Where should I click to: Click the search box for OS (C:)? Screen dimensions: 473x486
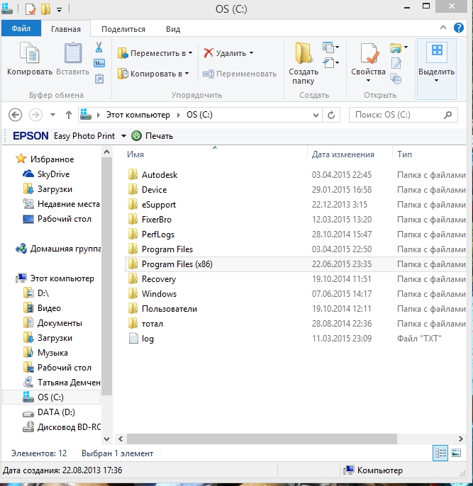point(397,115)
